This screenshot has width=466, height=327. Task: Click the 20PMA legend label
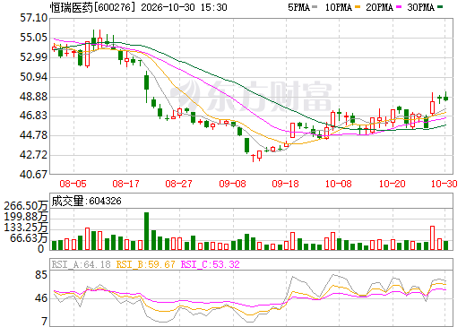click(x=379, y=7)
